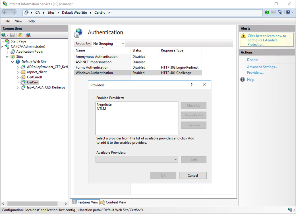Open the File menu
The height and width of the screenshot is (214, 296).
pos(7,21)
